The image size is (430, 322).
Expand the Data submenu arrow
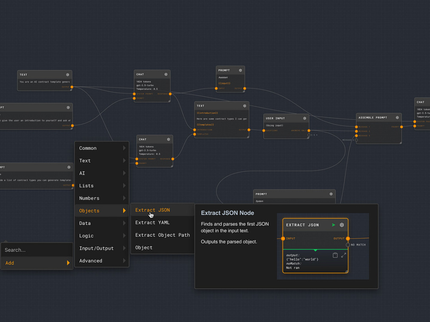(x=124, y=223)
